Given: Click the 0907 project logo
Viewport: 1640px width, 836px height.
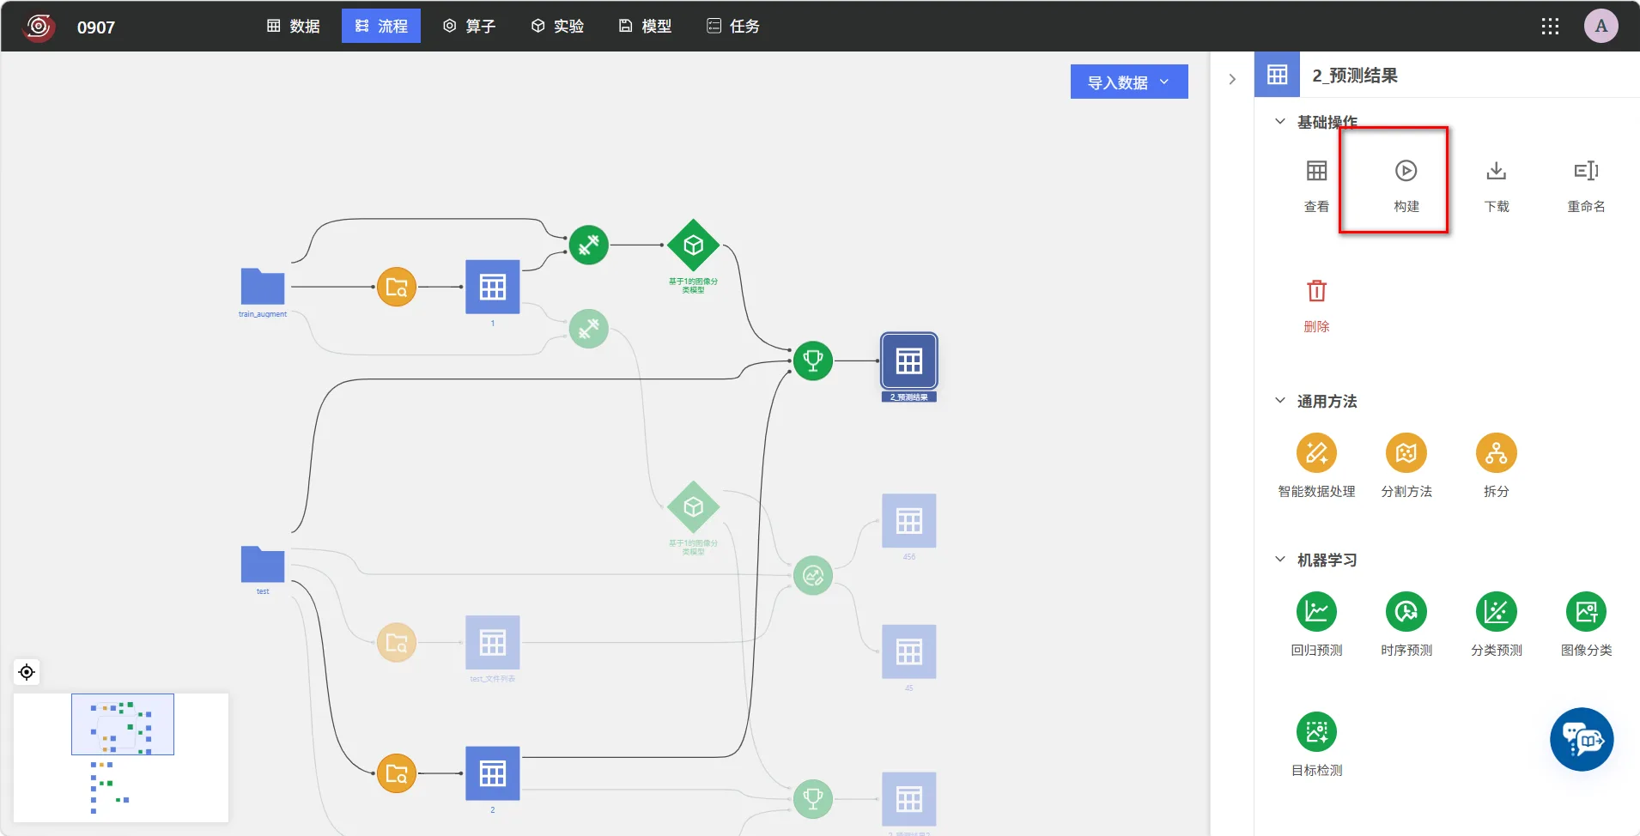Looking at the screenshot, I should 38,26.
